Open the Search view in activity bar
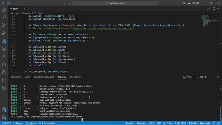 click(4, 17)
